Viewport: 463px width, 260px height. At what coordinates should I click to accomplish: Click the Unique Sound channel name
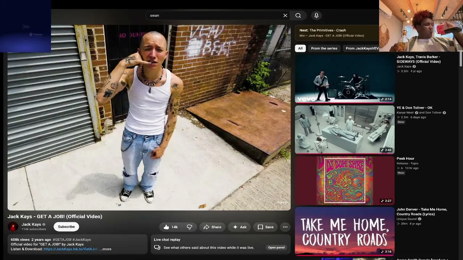(x=407, y=219)
